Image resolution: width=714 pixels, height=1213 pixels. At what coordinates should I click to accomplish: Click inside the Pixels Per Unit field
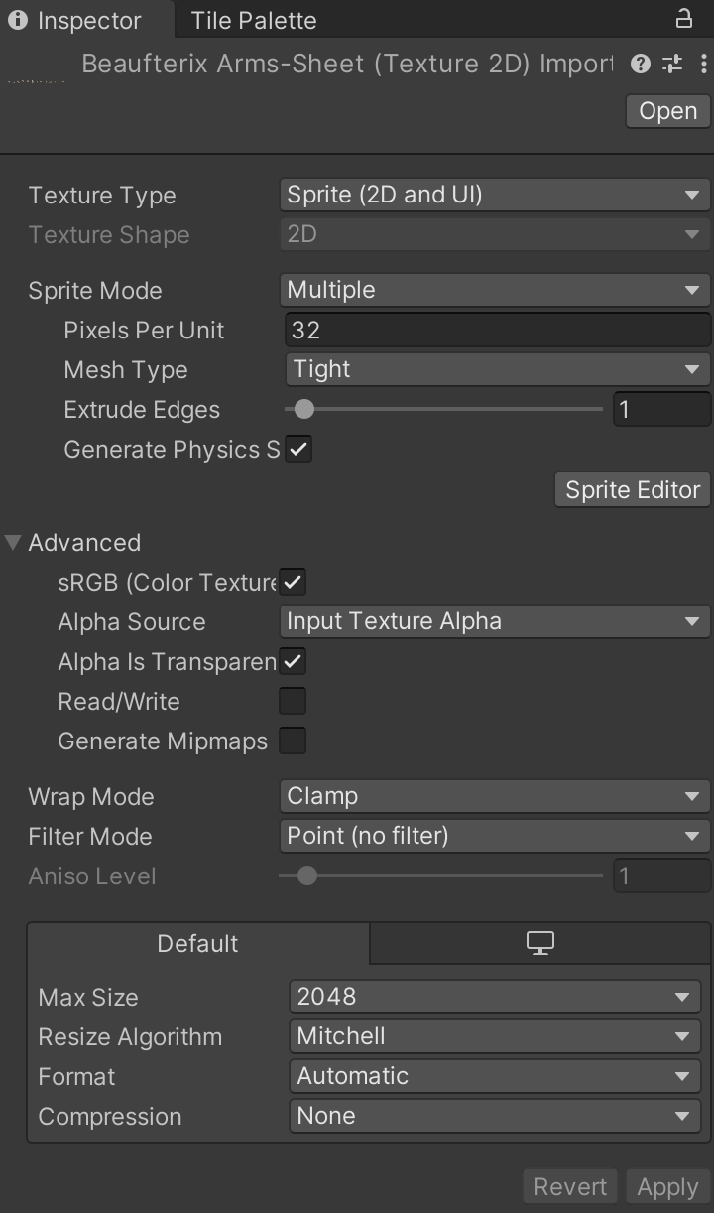tap(494, 330)
